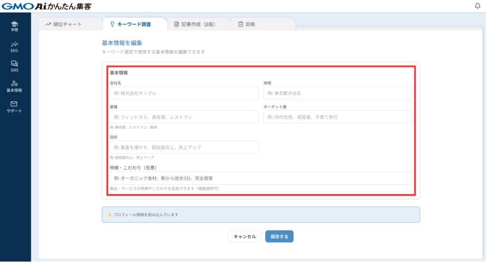486x262 pixels.
Task: Open the SNS section in the sidebar
Action: [x=14, y=66]
